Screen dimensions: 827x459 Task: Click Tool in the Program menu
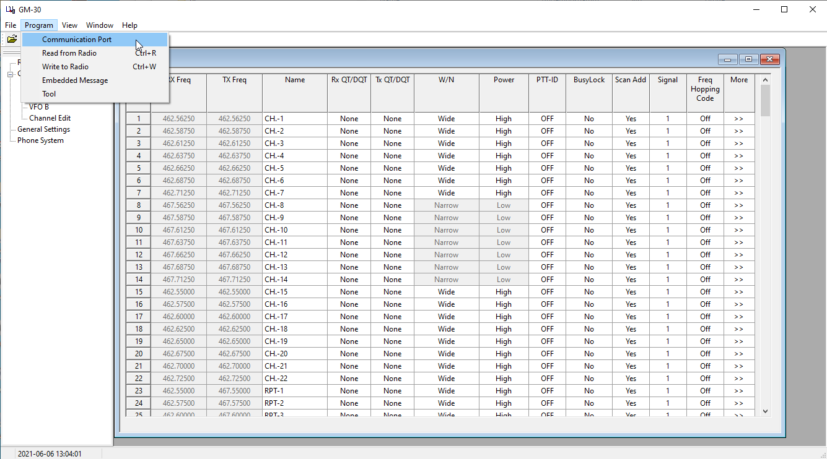coord(48,93)
